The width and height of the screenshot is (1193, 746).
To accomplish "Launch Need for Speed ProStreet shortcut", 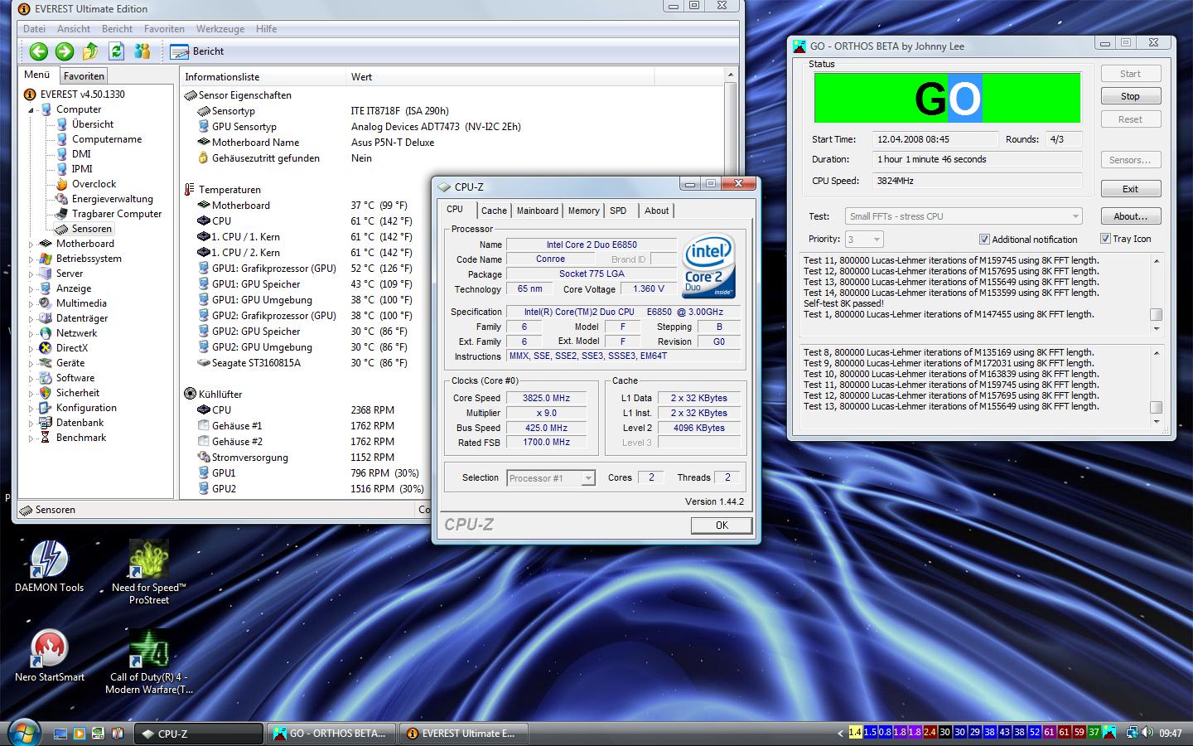I will 149,572.
